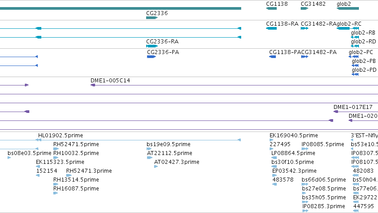Select the EK169040.5prime EST label
Screen dimensions: 378x213
[294, 136]
